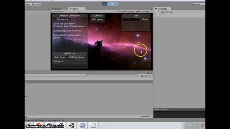This screenshot has width=230, height=129.
Task: Open the dotted rectangle recorder taskbar icon
Action: 93,125
